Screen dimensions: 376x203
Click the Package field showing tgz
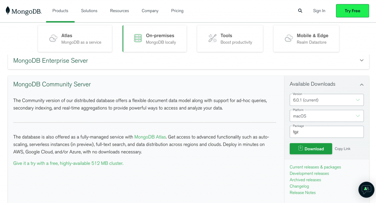click(x=326, y=132)
